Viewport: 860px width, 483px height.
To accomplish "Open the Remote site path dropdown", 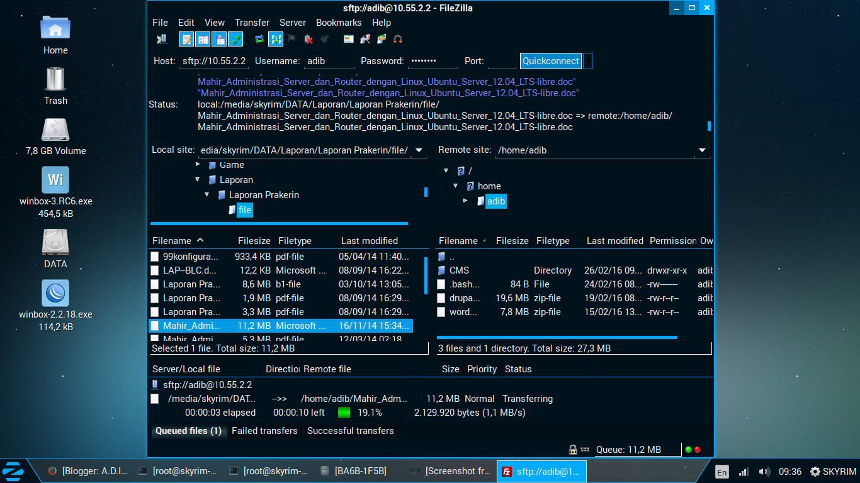I will 701,150.
